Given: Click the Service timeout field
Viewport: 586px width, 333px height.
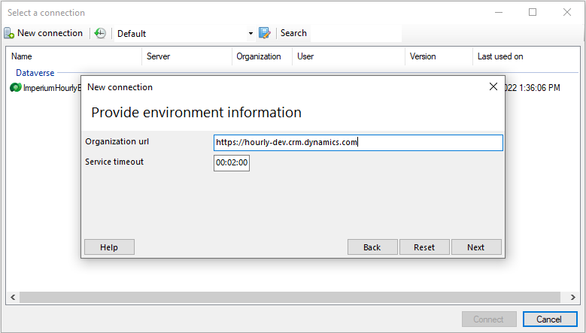Looking at the screenshot, I should point(232,162).
